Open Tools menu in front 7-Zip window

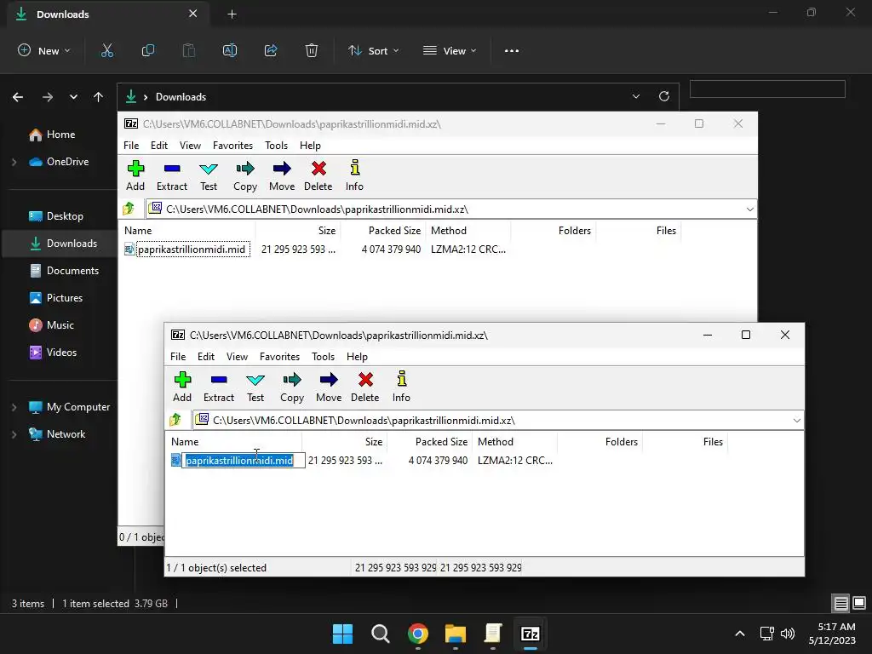coord(323,357)
